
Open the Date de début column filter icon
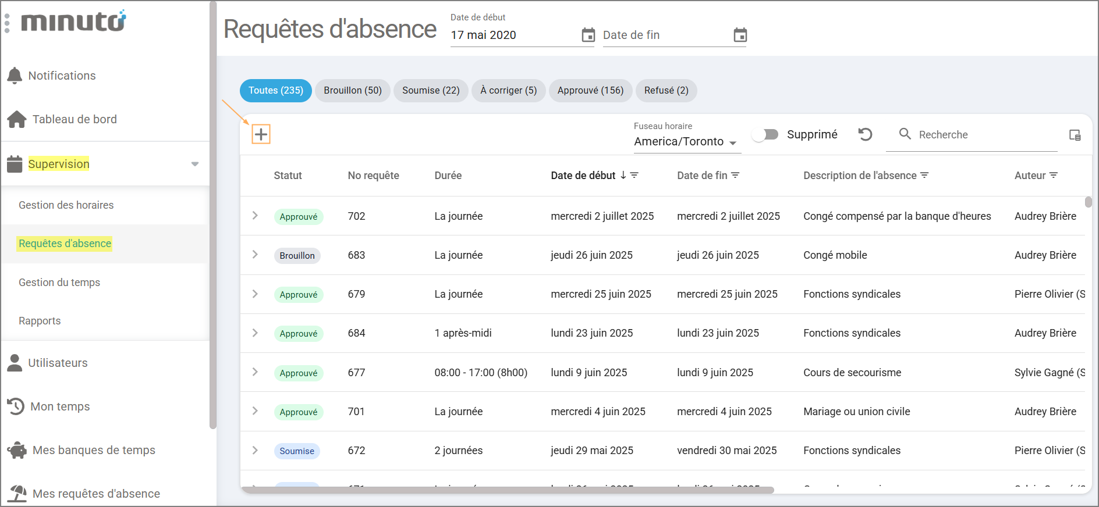(x=634, y=175)
